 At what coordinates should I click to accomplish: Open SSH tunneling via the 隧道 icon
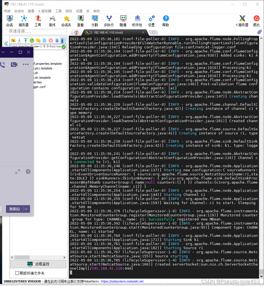pos(123,20)
